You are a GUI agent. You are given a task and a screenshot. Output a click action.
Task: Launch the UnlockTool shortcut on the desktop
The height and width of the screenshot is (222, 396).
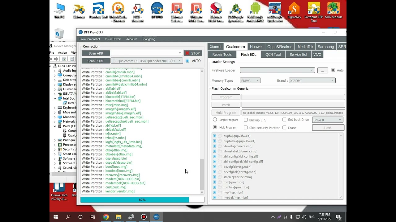[118, 12]
